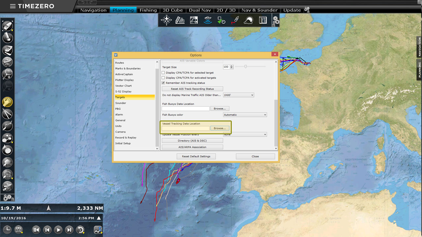Viewport: 422px width, 237px height.
Task: Open the weather cloud and sun icon
Action: (248, 20)
